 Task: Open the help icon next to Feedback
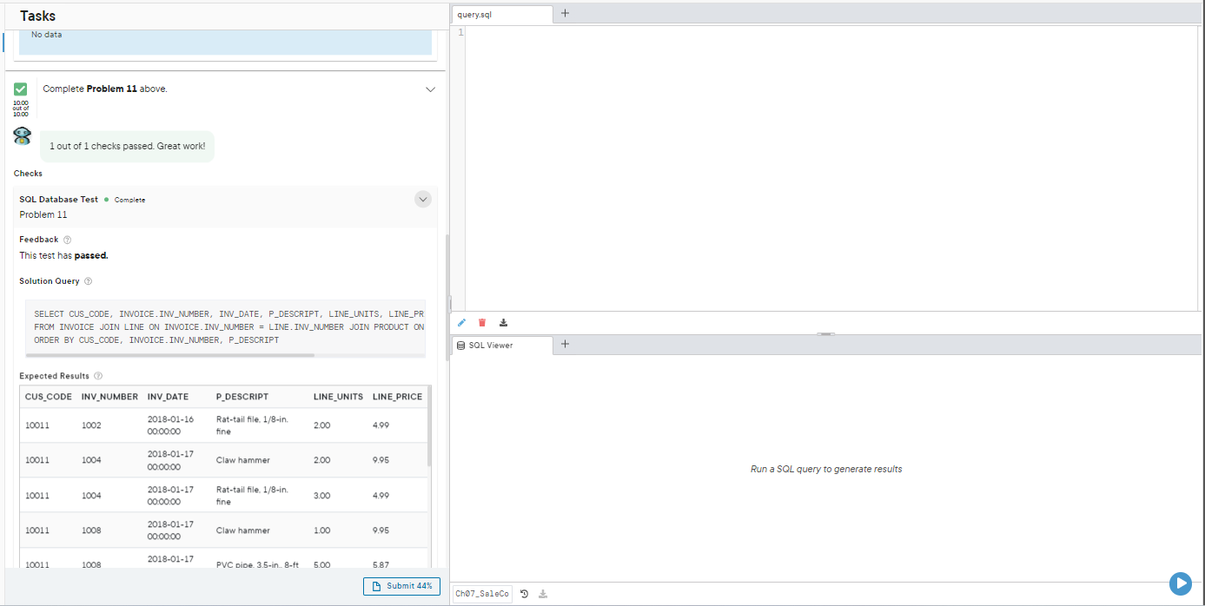tap(68, 240)
